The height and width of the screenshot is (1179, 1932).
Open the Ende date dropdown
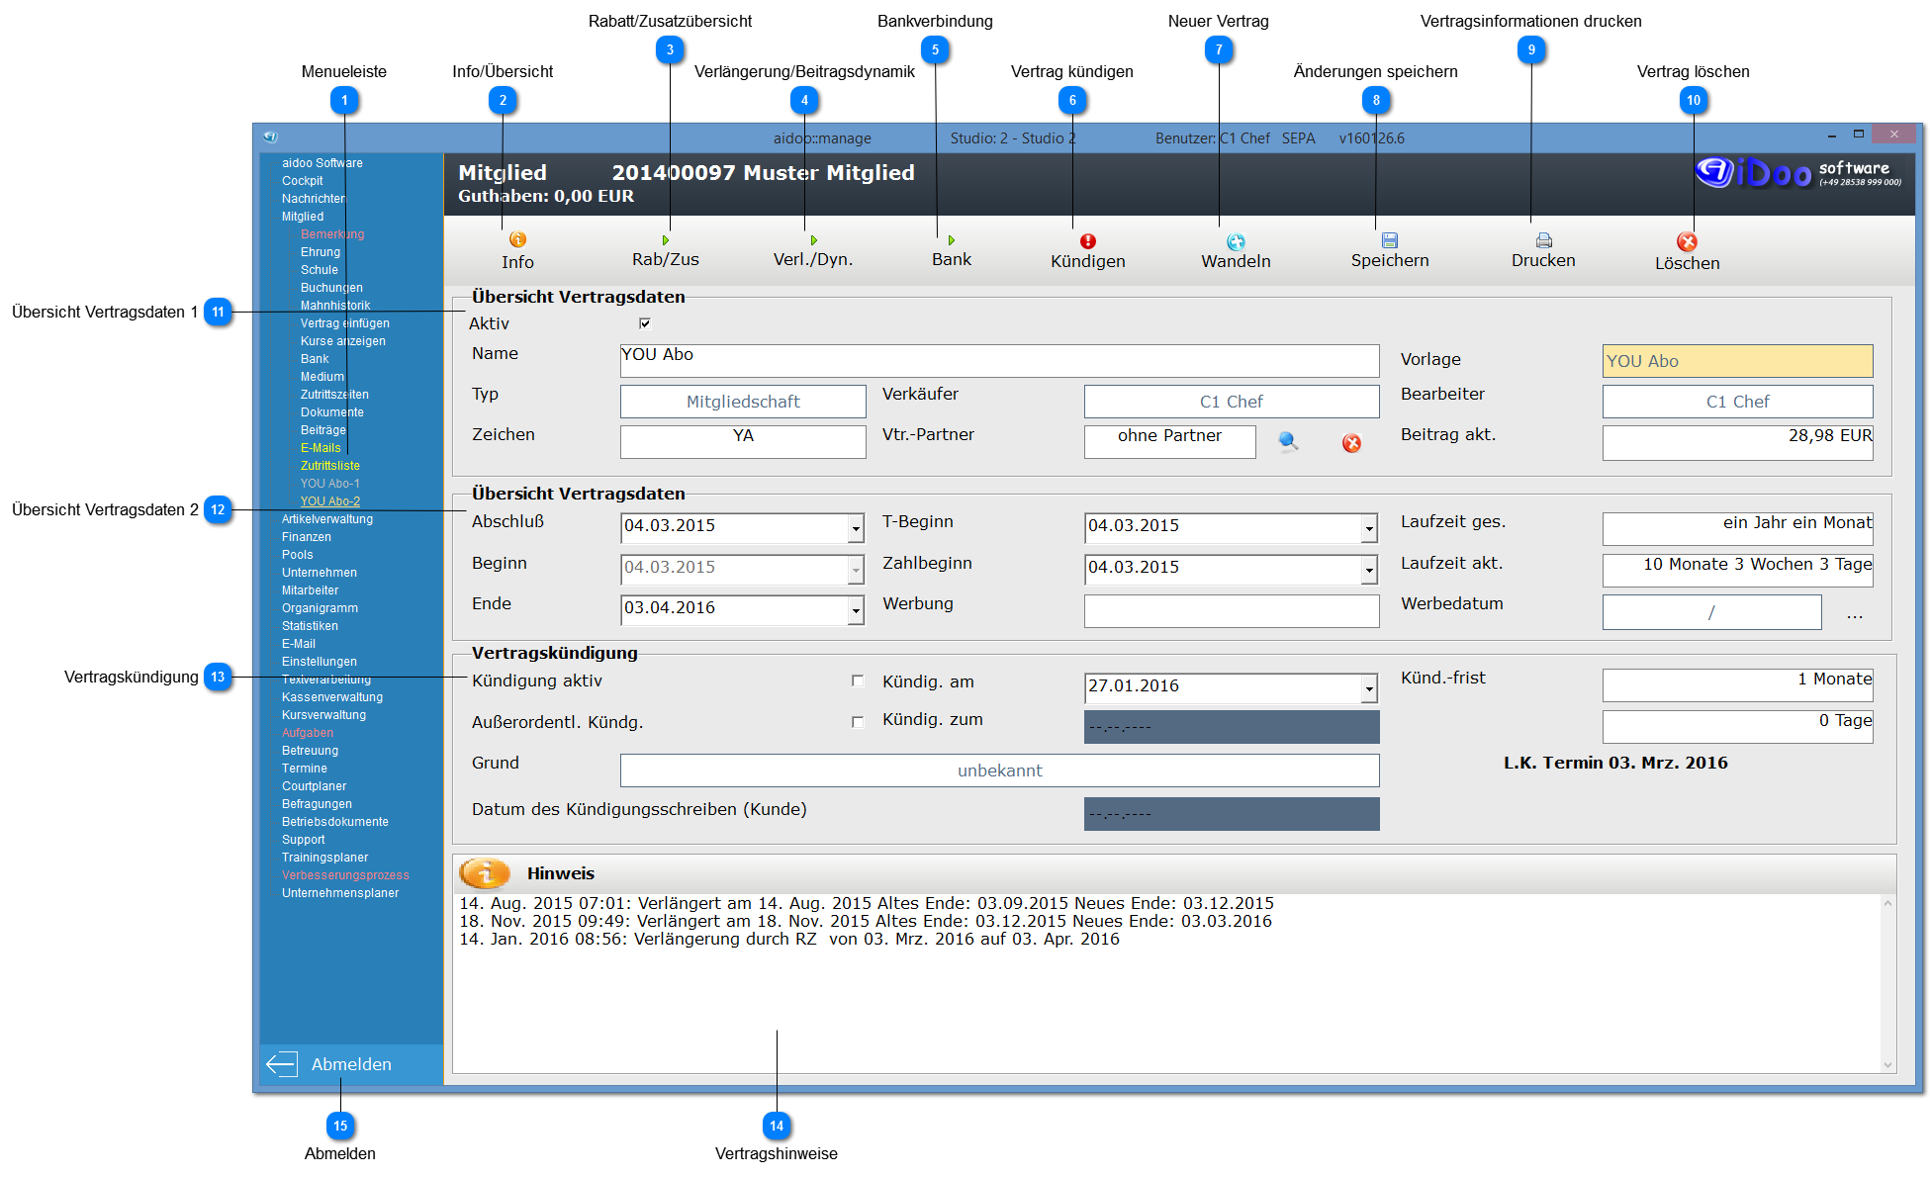[856, 611]
